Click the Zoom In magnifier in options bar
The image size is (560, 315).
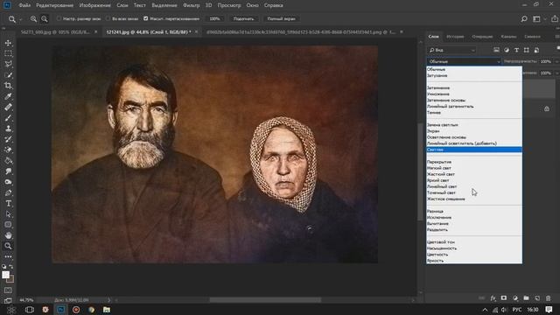33,19
